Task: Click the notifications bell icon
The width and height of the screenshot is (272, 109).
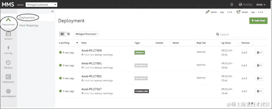Action: click(232, 5)
